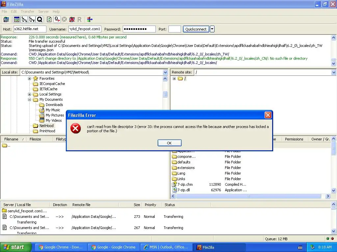
Task: Click the 7-zip.chm file icon
Action: click(x=174, y=184)
